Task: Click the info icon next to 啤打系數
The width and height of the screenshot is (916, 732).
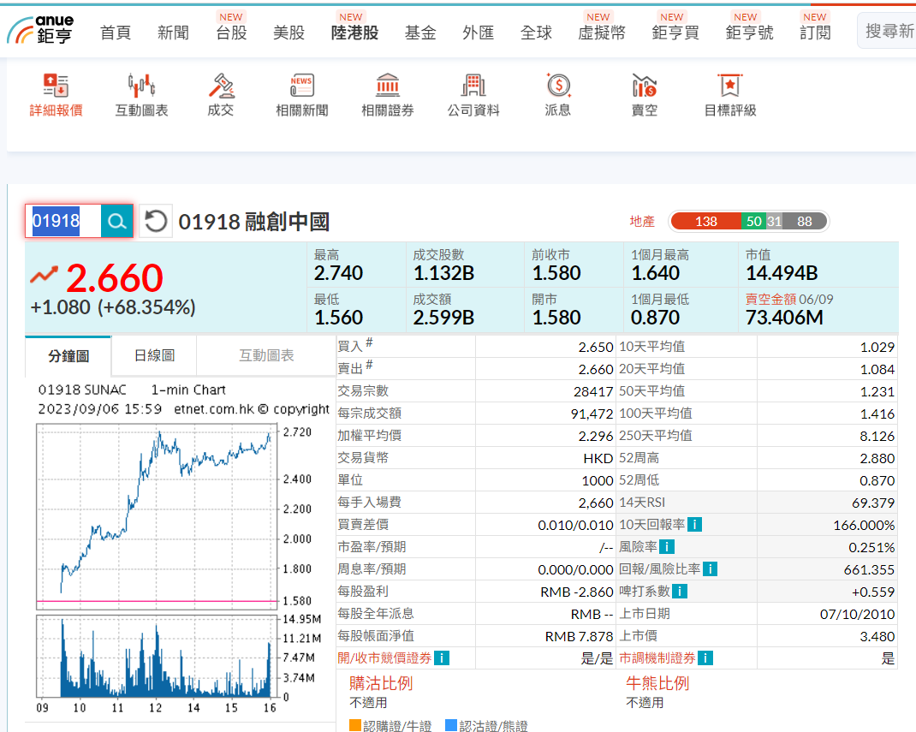Action: point(680,592)
